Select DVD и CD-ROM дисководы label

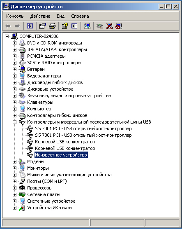tap(55, 43)
